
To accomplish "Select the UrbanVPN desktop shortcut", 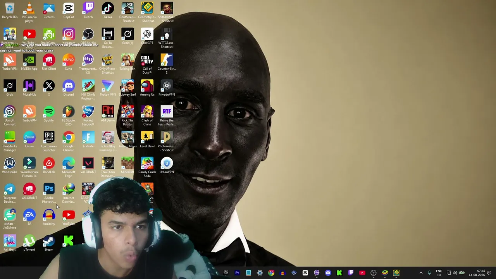I will point(167,165).
